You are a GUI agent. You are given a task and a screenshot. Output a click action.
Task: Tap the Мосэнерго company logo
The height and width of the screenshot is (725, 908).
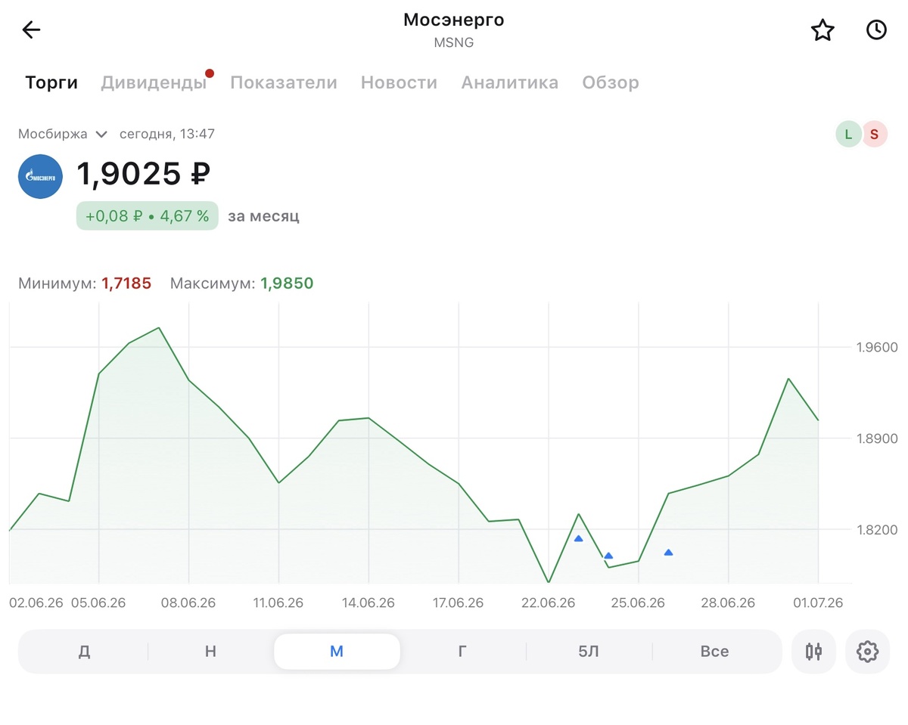(x=41, y=176)
